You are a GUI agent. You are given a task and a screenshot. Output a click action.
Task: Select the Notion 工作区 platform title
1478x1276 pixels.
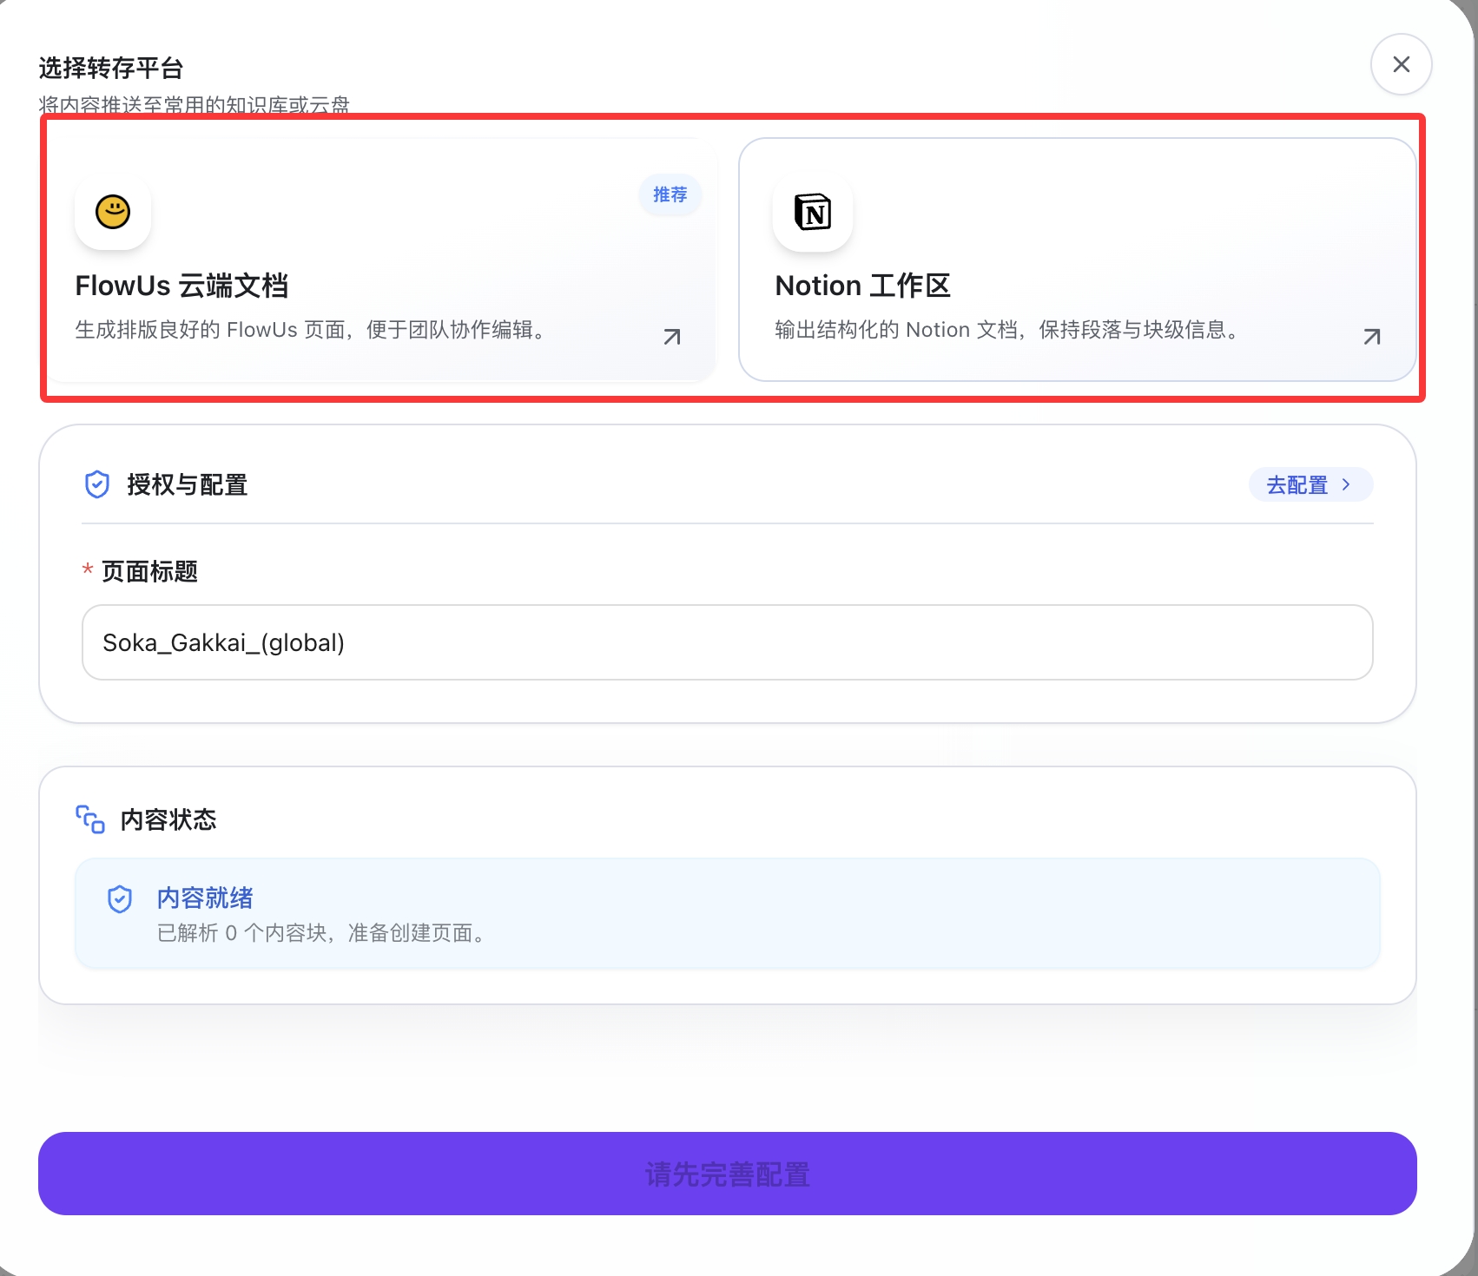(862, 286)
